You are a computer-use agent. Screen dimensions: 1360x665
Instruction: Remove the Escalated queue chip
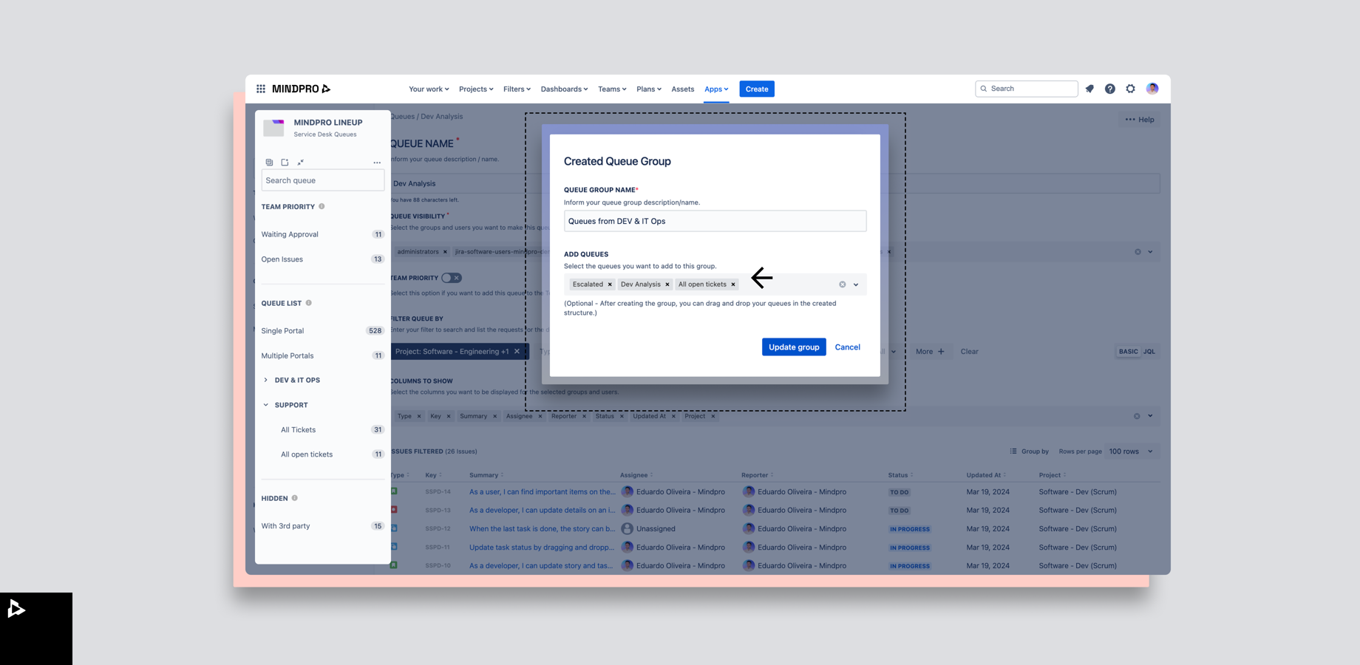pyautogui.click(x=610, y=284)
